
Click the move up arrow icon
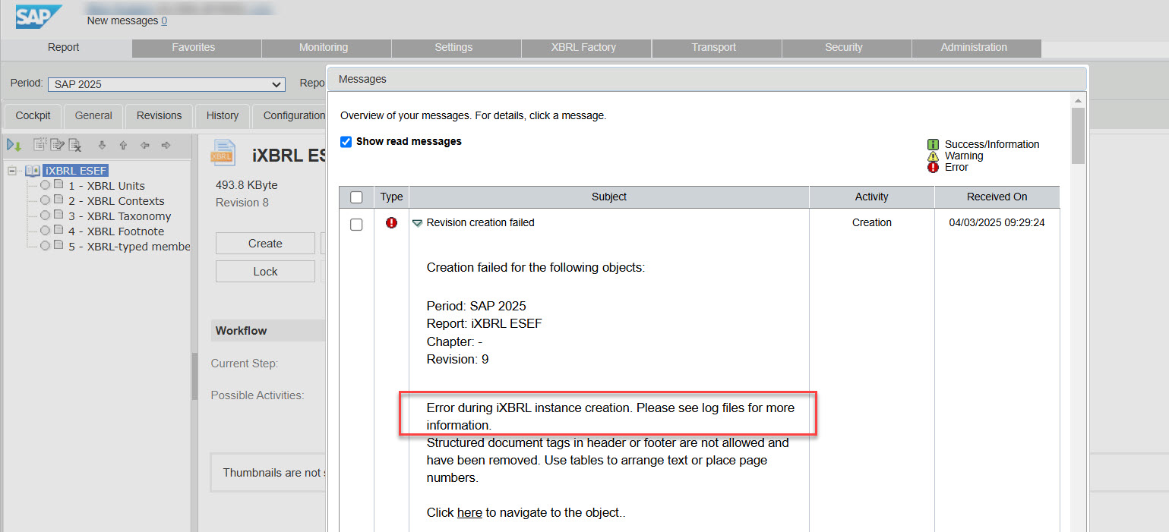point(123,145)
